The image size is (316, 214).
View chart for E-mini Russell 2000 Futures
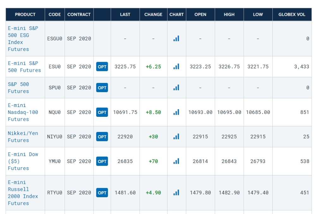[x=176, y=193]
